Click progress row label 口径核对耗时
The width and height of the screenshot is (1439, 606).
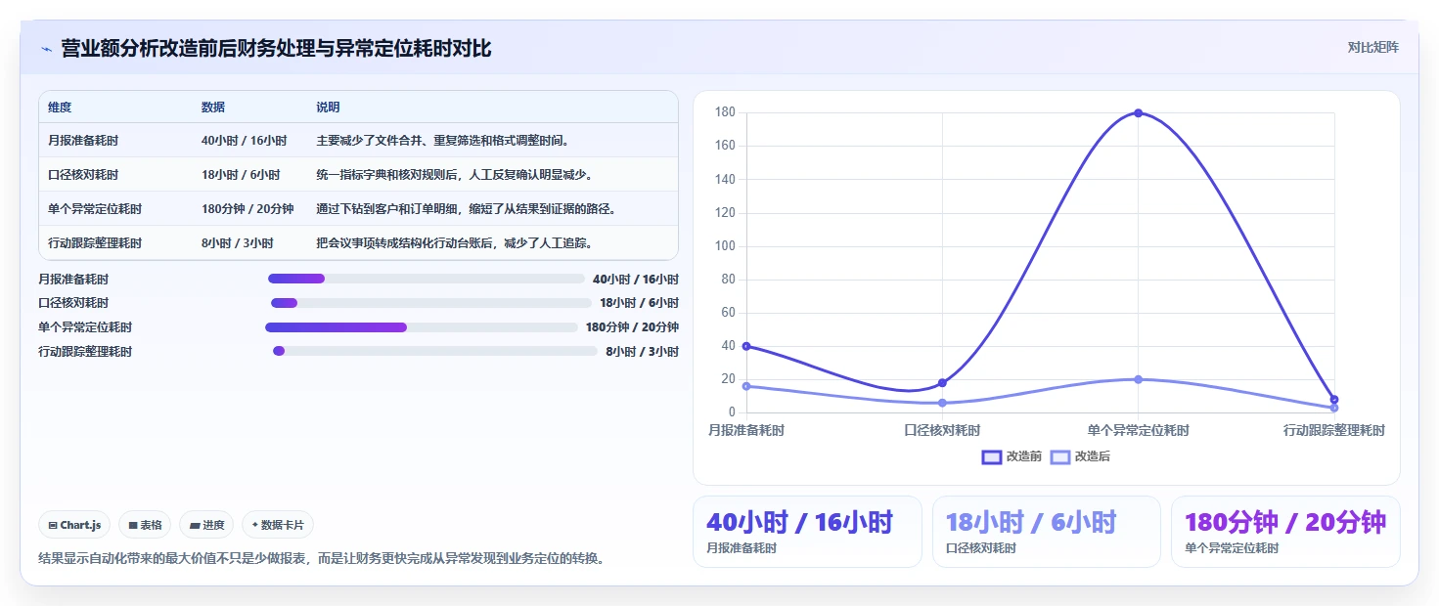click(x=73, y=303)
